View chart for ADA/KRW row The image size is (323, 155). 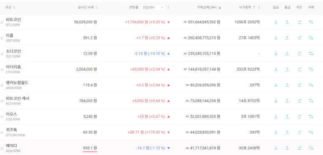299,148
